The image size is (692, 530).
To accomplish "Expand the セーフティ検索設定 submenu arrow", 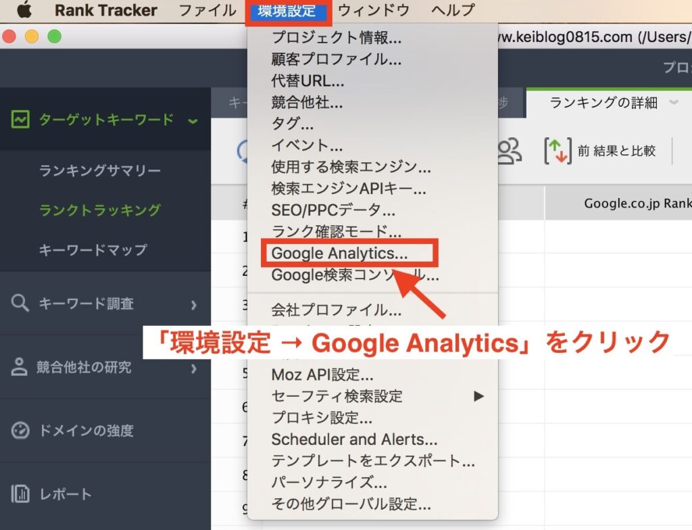I will click(478, 396).
